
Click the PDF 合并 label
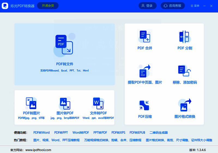point(145,48)
